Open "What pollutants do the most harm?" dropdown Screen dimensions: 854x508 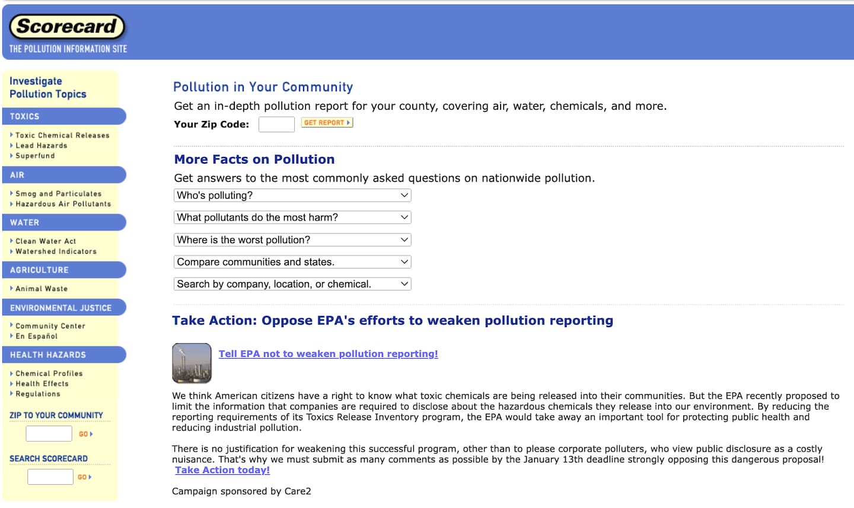point(292,218)
